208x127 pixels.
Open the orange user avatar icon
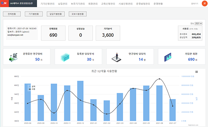(x=205, y=3)
